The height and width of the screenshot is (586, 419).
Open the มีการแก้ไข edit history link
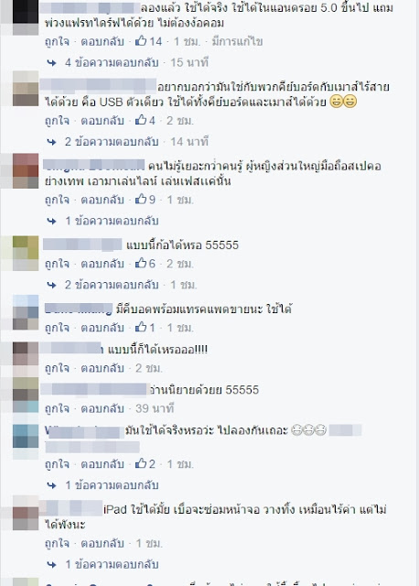[237, 41]
